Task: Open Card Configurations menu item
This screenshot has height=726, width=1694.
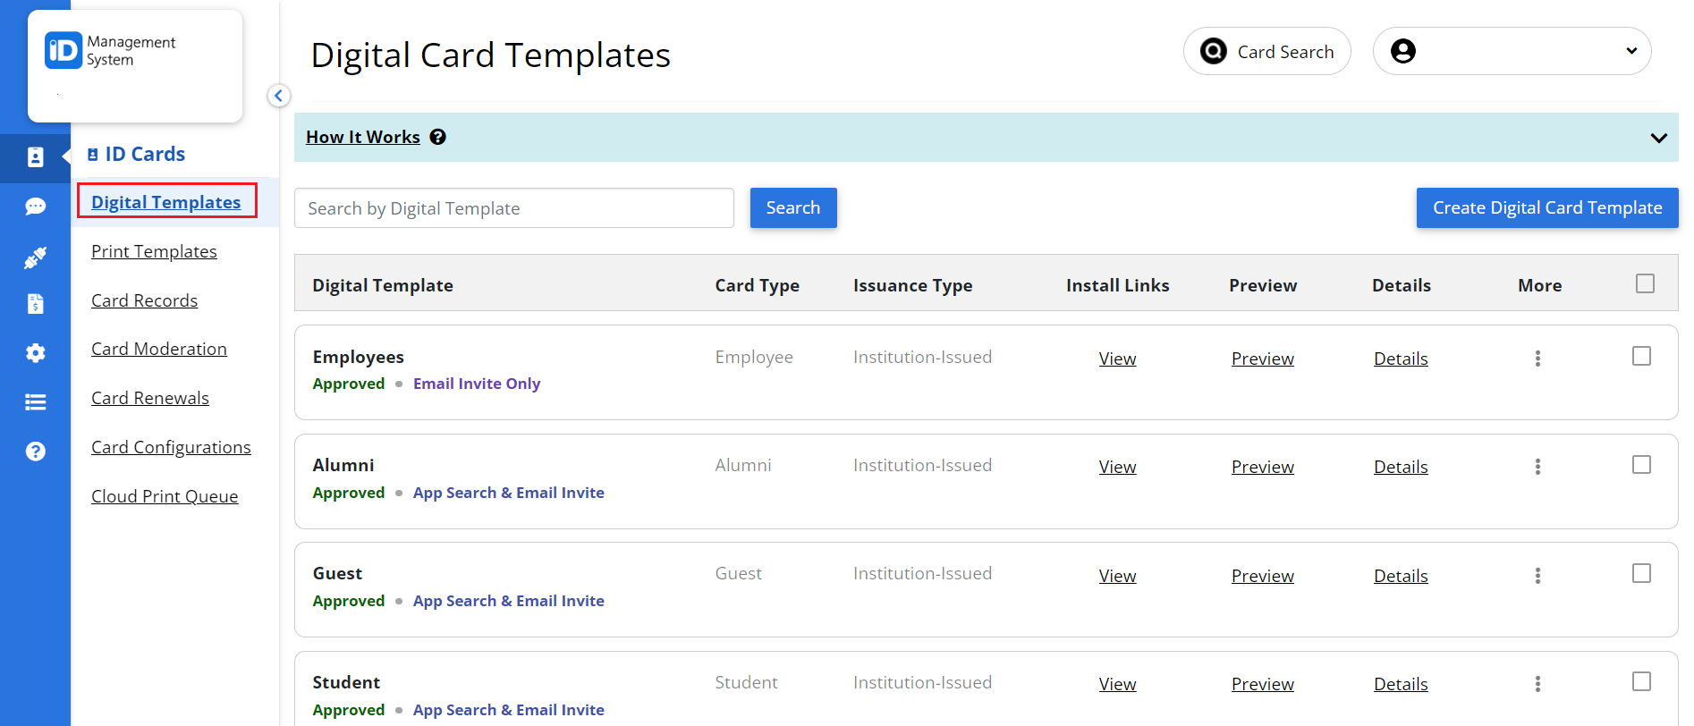Action: pos(171,447)
